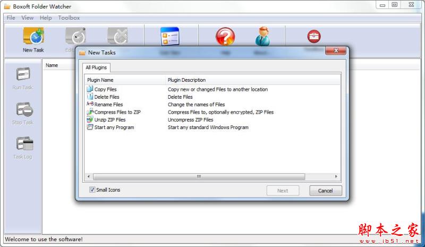
Task: Click the Edit Task clock icon
Action: [75, 36]
